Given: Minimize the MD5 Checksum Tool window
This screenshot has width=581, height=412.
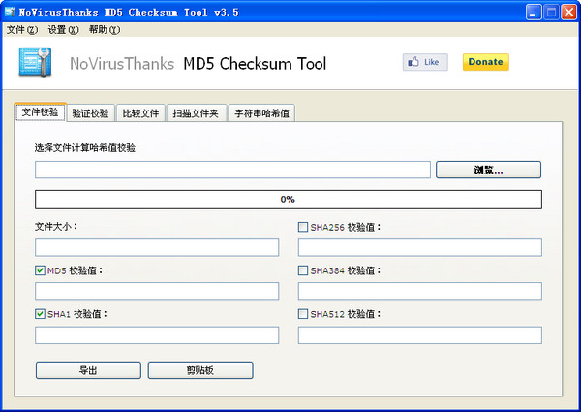Looking at the screenshot, I should (534, 13).
